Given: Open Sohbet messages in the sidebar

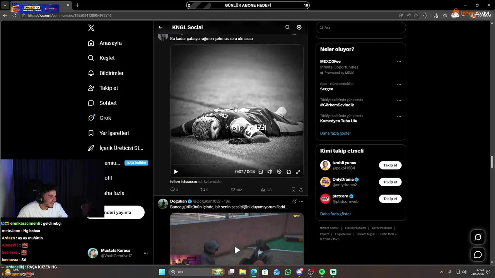Looking at the screenshot, I should pyautogui.click(x=102, y=103).
